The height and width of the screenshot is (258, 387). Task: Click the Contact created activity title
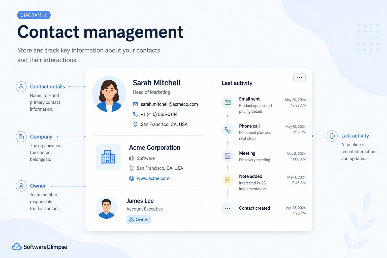point(254,208)
